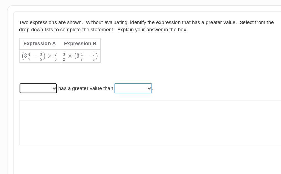The height and width of the screenshot is (174, 281).
Task: Click the multiplication sign in Expression B
Action: [70, 56]
